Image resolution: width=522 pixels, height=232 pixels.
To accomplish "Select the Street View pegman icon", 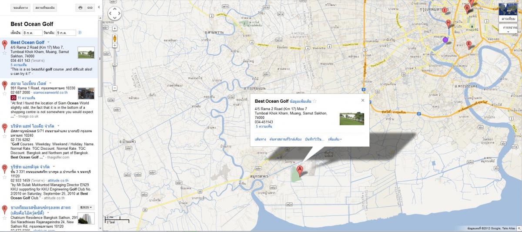I will [115, 38].
